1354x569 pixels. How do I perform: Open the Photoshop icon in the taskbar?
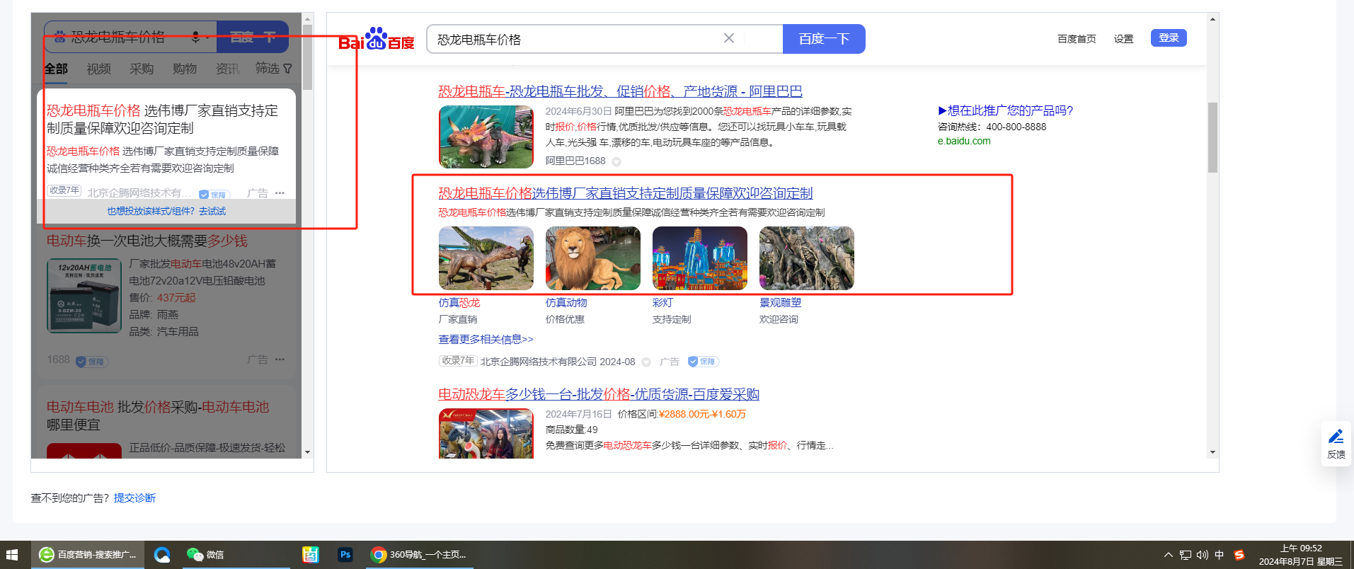point(345,555)
